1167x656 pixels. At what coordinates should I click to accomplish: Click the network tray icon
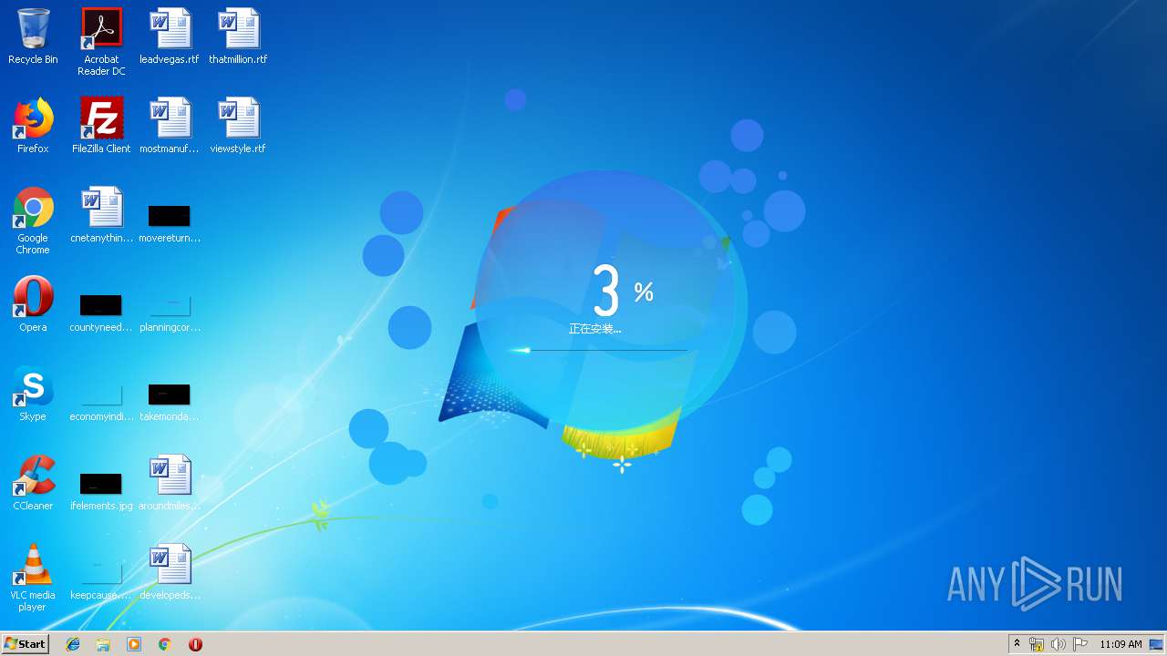pos(1037,644)
